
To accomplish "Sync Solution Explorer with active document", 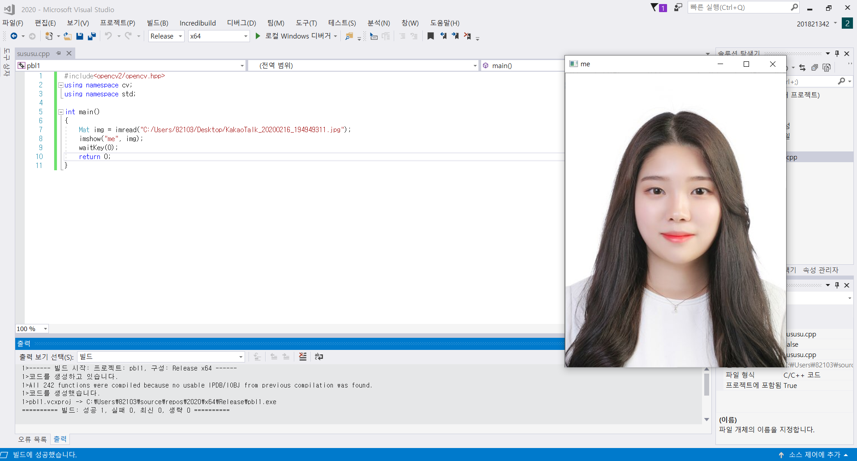I will click(802, 67).
